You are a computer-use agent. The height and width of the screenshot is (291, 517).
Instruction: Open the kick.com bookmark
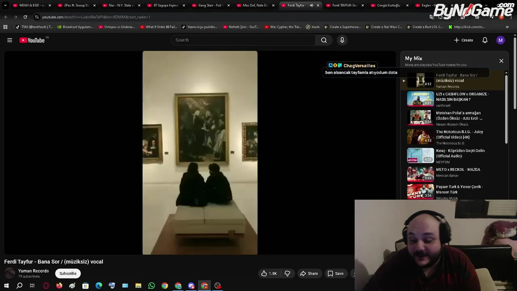pyautogui.click(x=466, y=27)
